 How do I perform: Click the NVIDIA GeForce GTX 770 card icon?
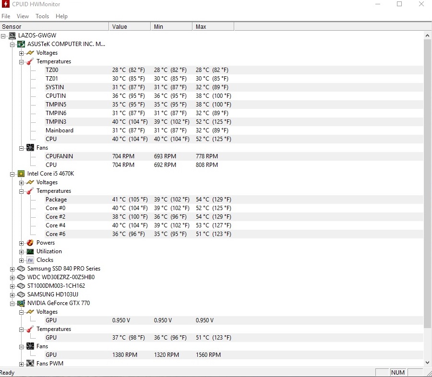coord(21,303)
